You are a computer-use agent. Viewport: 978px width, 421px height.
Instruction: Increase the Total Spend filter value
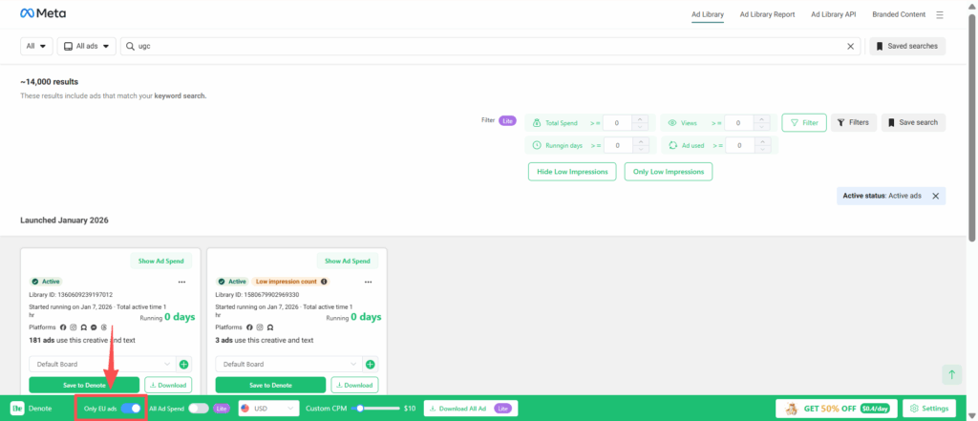tap(640, 119)
